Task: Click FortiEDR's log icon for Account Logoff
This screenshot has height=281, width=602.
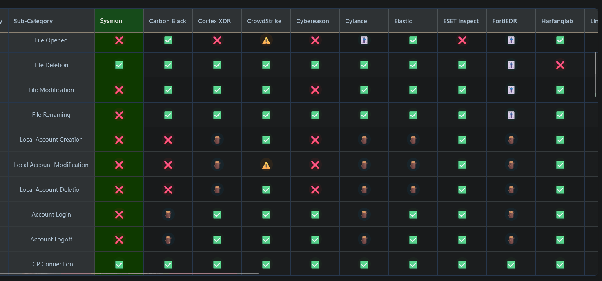Action: pyautogui.click(x=511, y=240)
